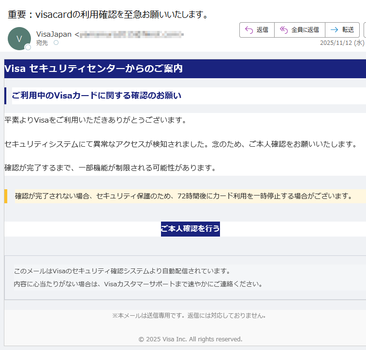Click the sender name VisaJapan
Viewport: 366px width, 350px height.
pyautogui.click(x=54, y=34)
